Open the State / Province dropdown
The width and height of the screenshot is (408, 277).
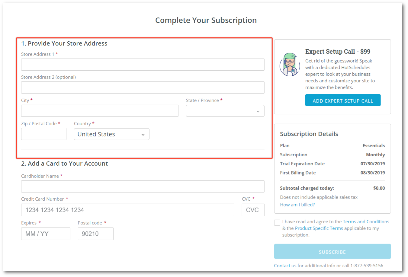(x=225, y=111)
